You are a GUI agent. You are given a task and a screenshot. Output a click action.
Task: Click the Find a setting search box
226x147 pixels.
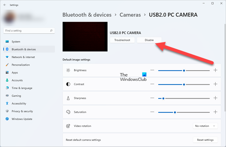click(x=26, y=31)
